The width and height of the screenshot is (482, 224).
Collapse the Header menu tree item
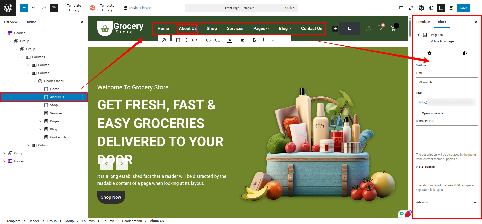click(34, 81)
